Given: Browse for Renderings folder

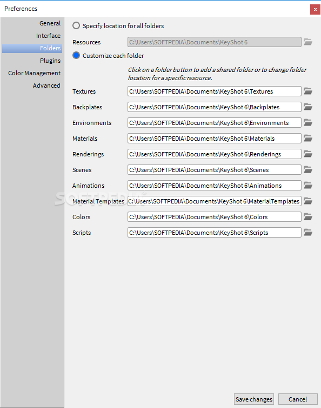Looking at the screenshot, I should pyautogui.click(x=307, y=154).
